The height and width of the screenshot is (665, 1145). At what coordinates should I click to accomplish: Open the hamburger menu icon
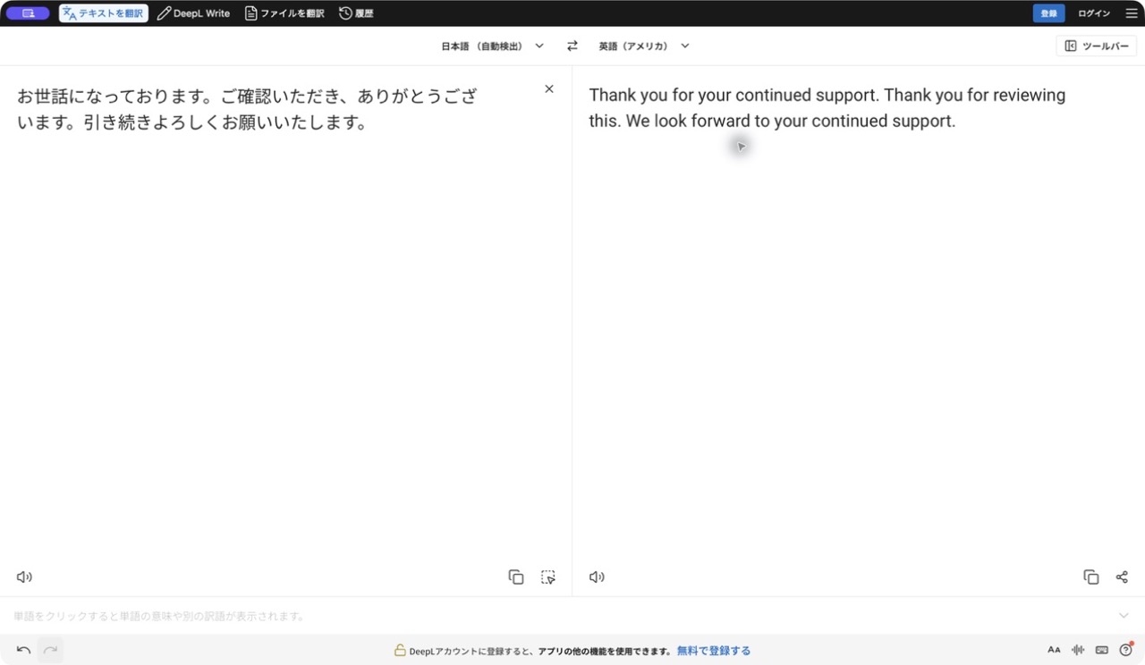pyautogui.click(x=1131, y=13)
